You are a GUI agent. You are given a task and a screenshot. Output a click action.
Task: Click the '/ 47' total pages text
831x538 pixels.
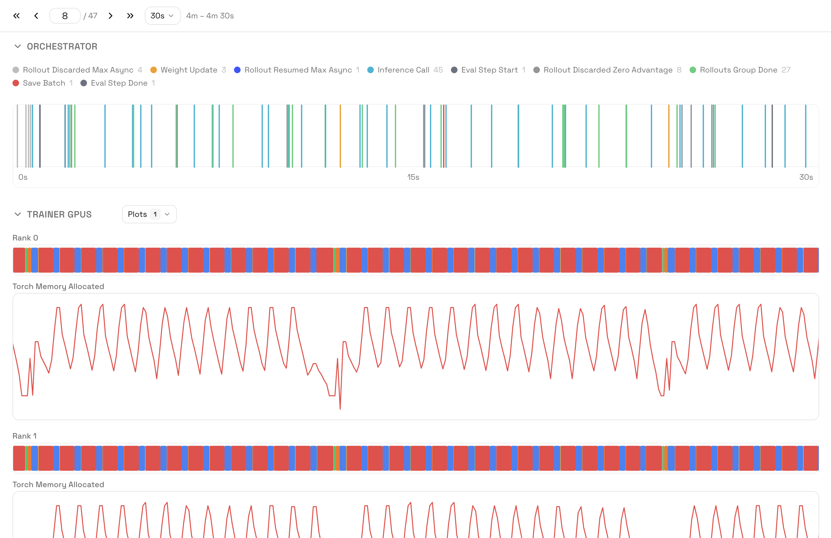pos(91,16)
